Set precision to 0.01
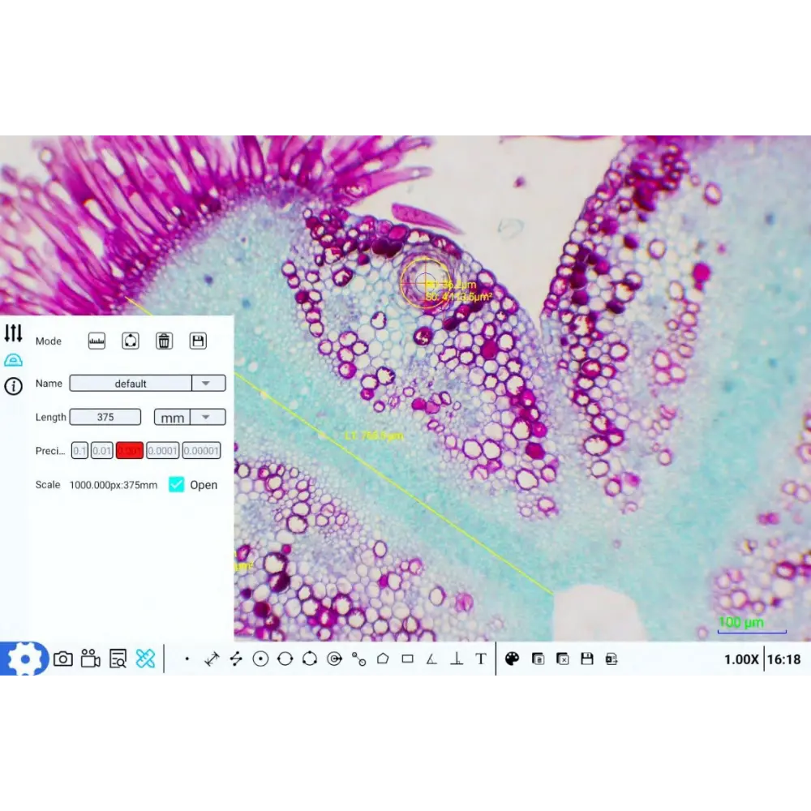The image size is (811, 811). pyautogui.click(x=101, y=451)
